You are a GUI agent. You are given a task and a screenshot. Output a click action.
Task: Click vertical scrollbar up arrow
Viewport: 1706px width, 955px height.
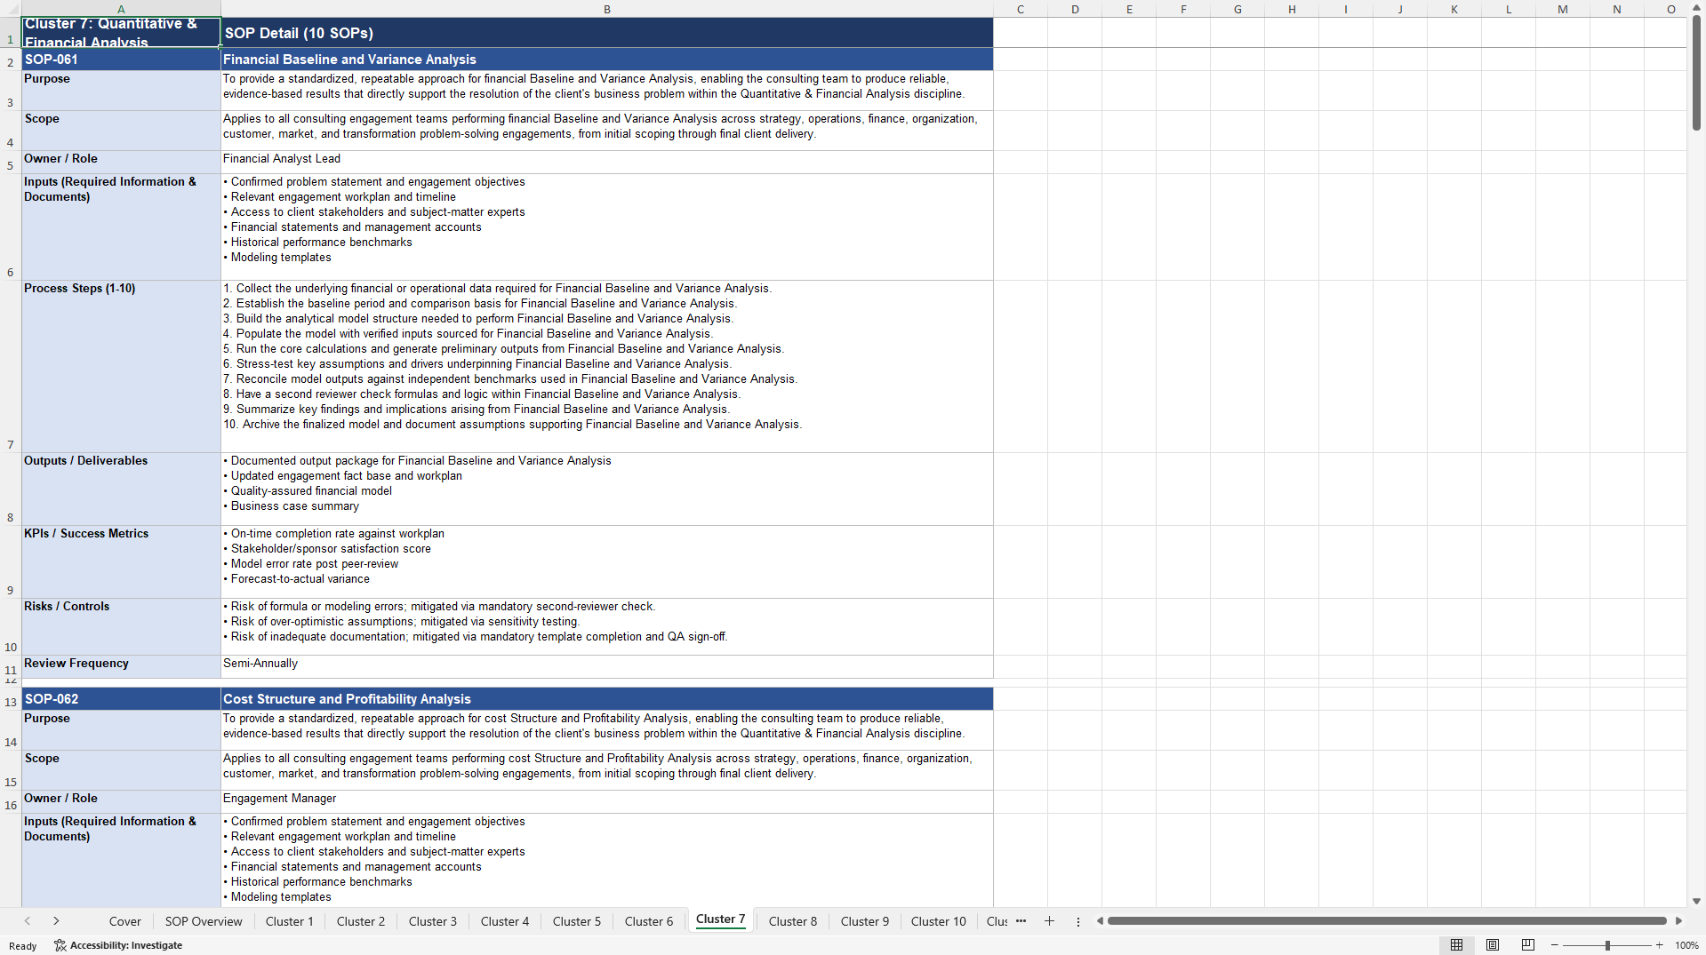(1696, 8)
